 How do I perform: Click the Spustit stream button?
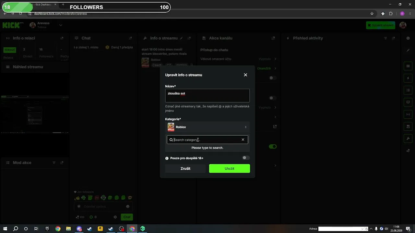tap(381, 25)
